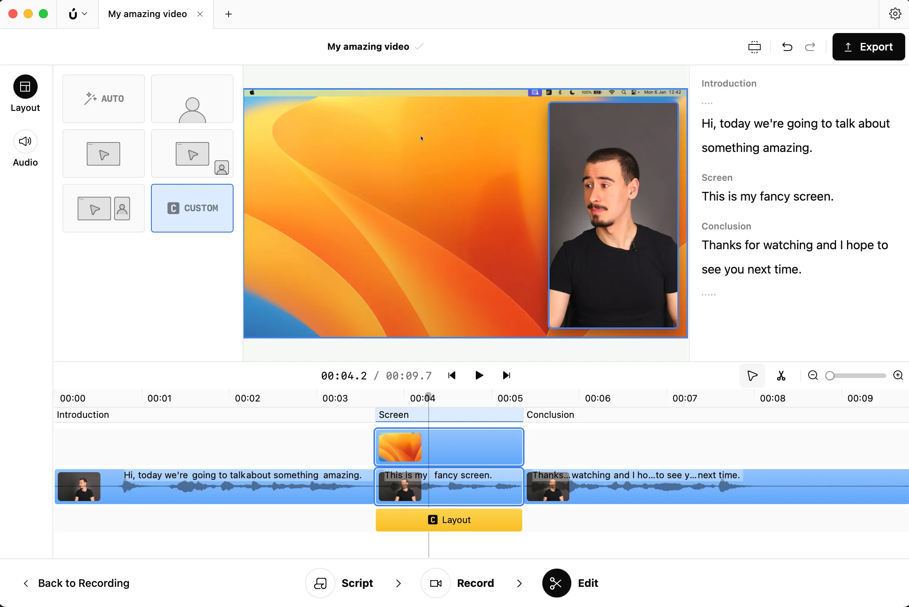Click Back to Recording button
Viewport: 909px width, 607px height.
(x=75, y=583)
